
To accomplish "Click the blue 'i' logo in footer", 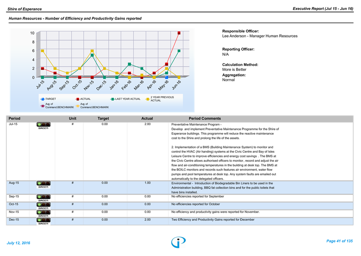I will tap(179, 242).
